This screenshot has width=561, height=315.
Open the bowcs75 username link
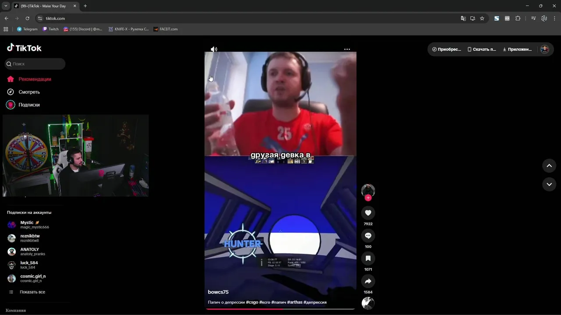point(218,292)
